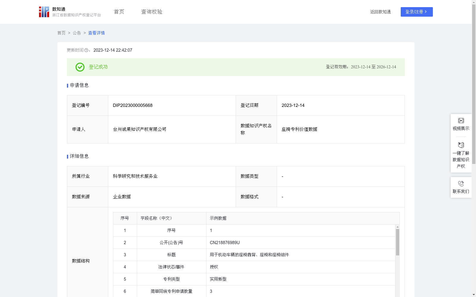
Task: Click the 数据知识产权名称 label cell
Action: point(256,129)
